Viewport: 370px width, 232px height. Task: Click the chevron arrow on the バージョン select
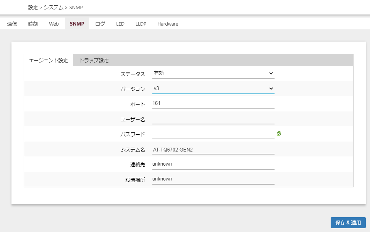pyautogui.click(x=271, y=89)
